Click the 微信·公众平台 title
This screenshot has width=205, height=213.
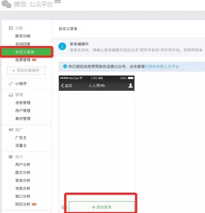33,4
